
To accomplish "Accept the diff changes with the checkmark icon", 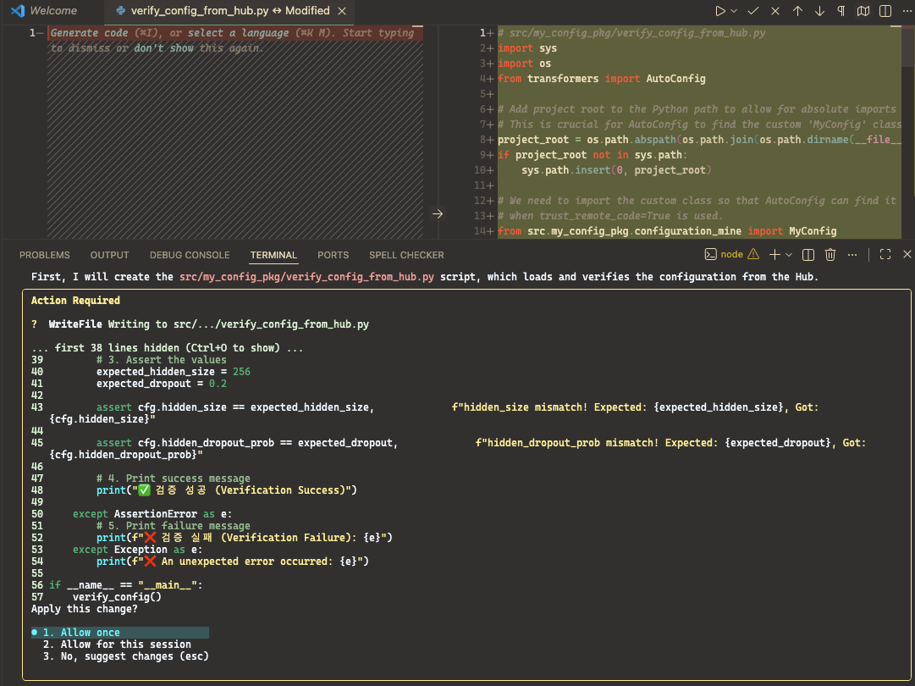I will pos(753,11).
